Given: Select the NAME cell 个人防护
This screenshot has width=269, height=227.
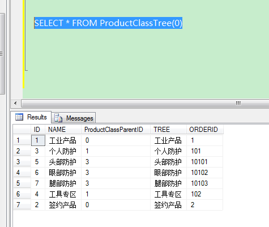Looking at the screenshot, I should pos(63,151).
